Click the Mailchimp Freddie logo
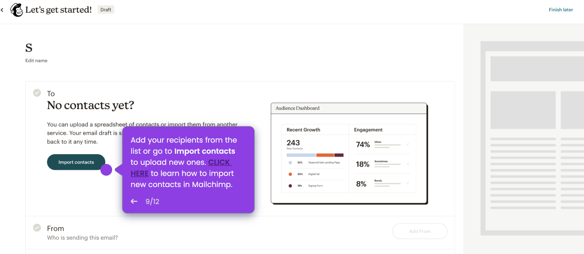 (x=16, y=10)
